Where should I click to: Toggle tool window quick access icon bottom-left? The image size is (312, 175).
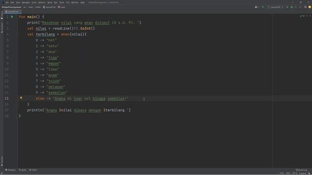coord(2,173)
